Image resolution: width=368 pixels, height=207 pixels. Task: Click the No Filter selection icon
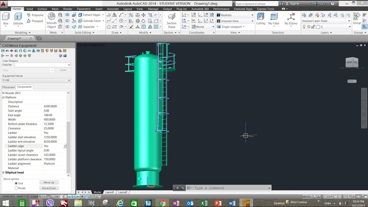point(274,19)
